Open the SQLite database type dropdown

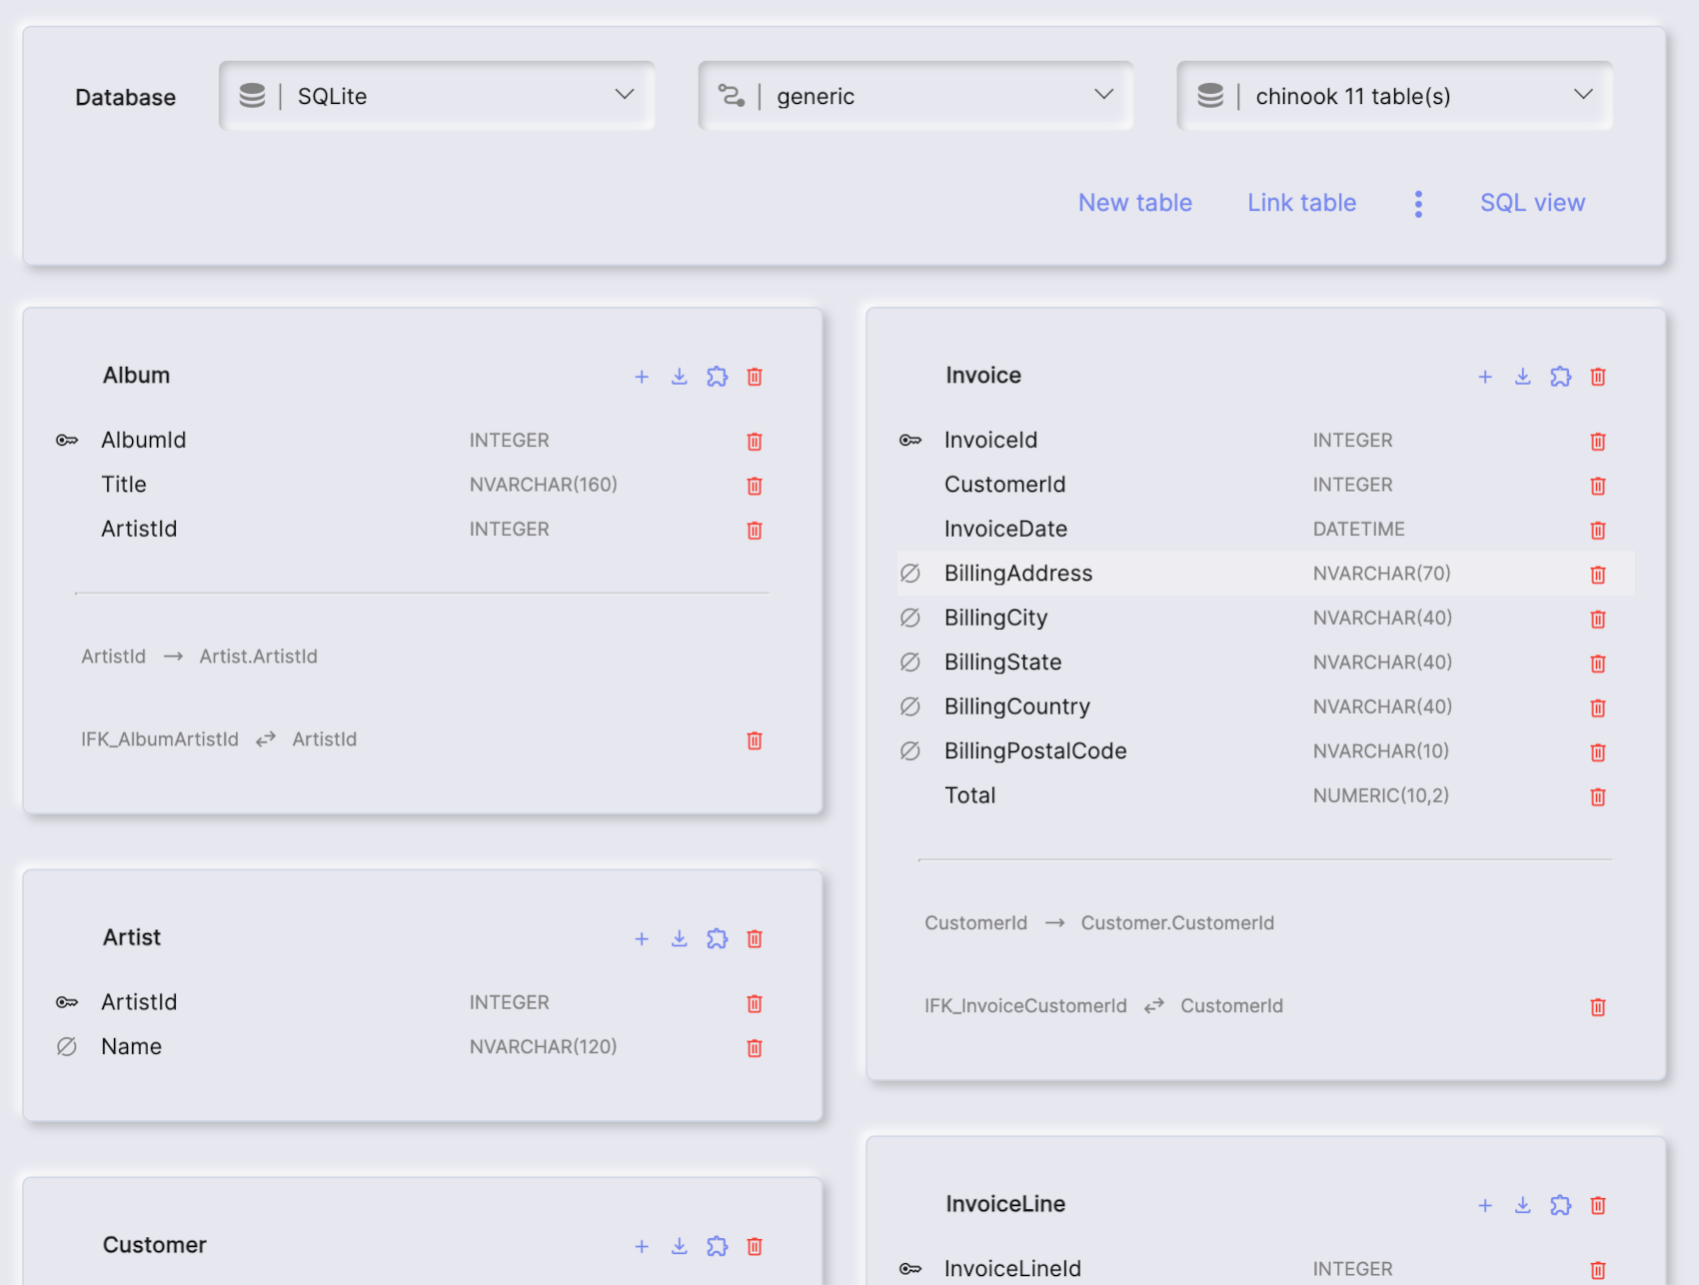(437, 95)
